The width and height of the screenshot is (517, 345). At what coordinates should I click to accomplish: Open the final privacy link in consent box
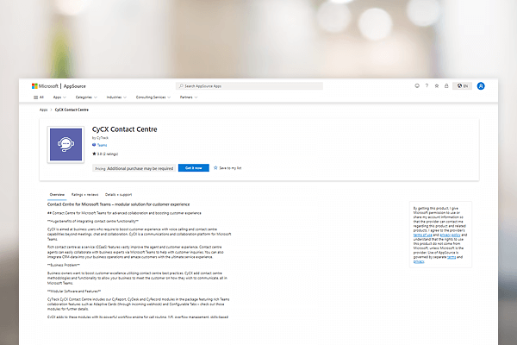pyautogui.click(x=419, y=261)
